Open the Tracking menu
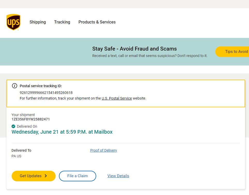 pyautogui.click(x=62, y=22)
